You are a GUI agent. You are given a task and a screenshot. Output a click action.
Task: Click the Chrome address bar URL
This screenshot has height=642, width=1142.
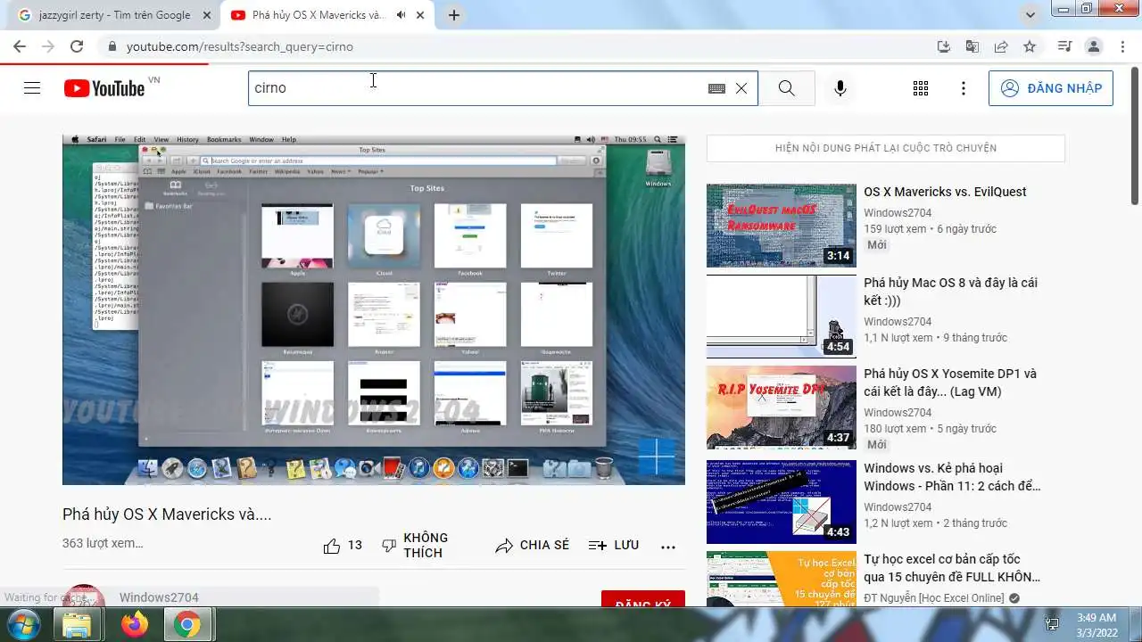(240, 46)
